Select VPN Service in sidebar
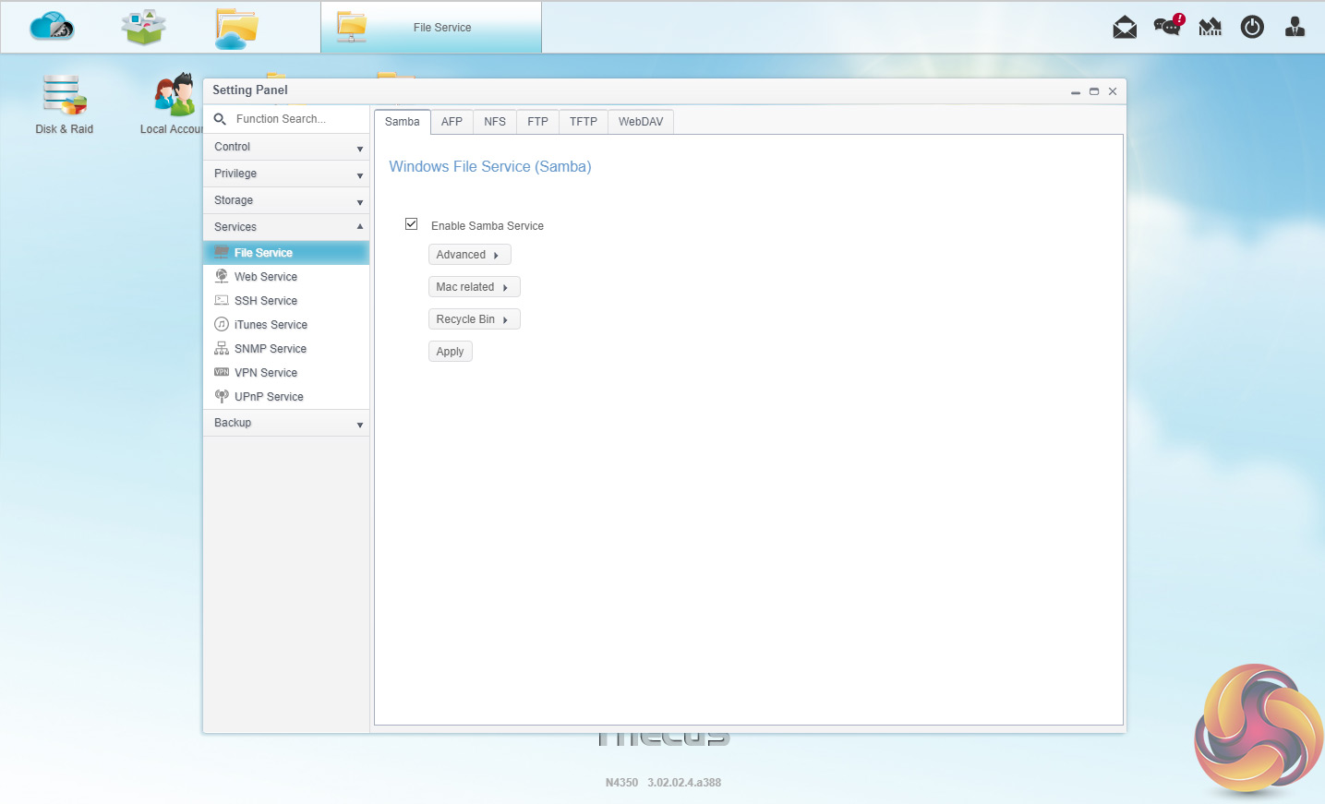The image size is (1325, 804). click(x=286, y=373)
